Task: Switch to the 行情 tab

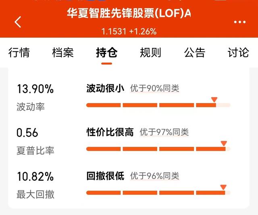Action: tap(19, 53)
